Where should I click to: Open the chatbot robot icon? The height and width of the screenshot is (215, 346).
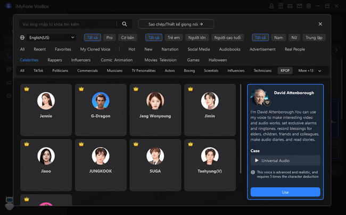pos(10,203)
